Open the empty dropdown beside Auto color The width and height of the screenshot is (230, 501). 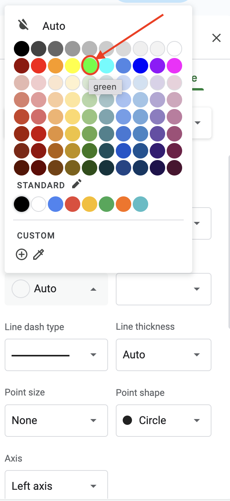click(164, 289)
